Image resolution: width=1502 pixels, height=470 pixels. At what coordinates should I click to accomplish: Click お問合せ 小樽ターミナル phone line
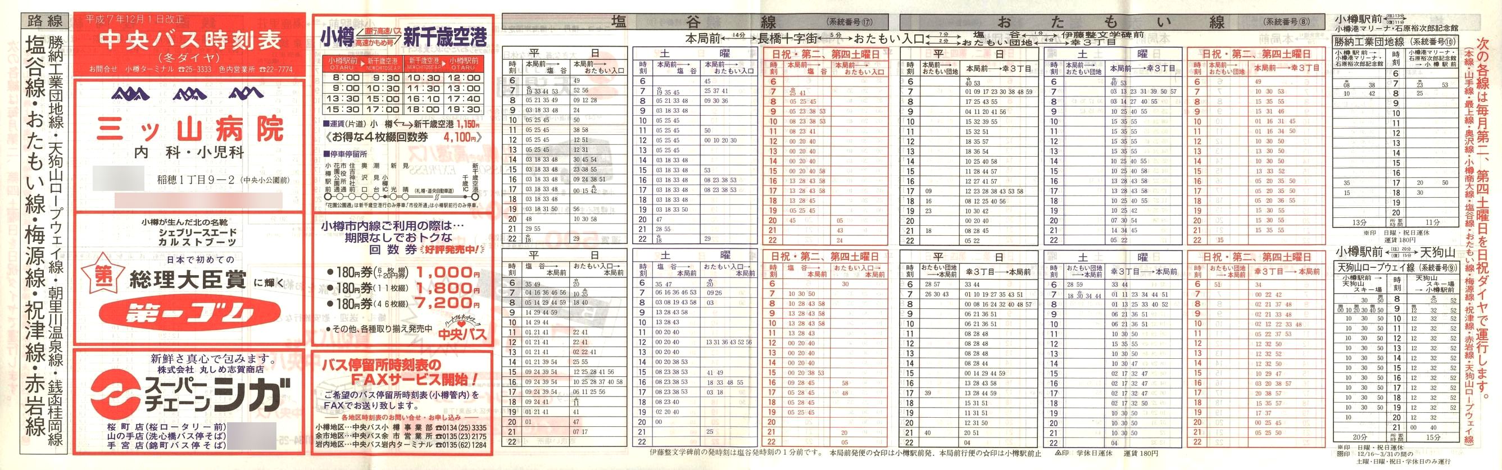point(190,69)
